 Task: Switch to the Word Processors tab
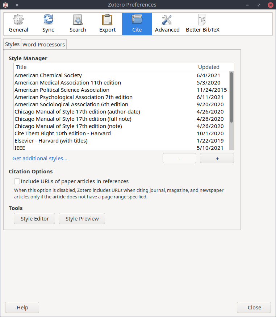point(43,44)
